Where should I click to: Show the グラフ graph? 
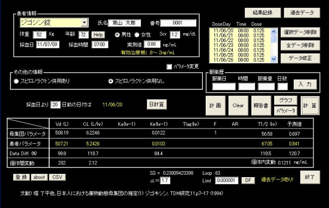[285, 100]
